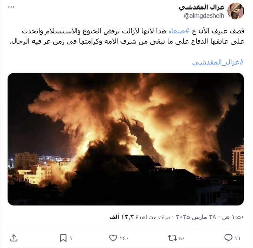The width and height of the screenshot is (253, 248).
Task: Retweet using the repost arrows icon
Action: pyautogui.click(x=172, y=238)
